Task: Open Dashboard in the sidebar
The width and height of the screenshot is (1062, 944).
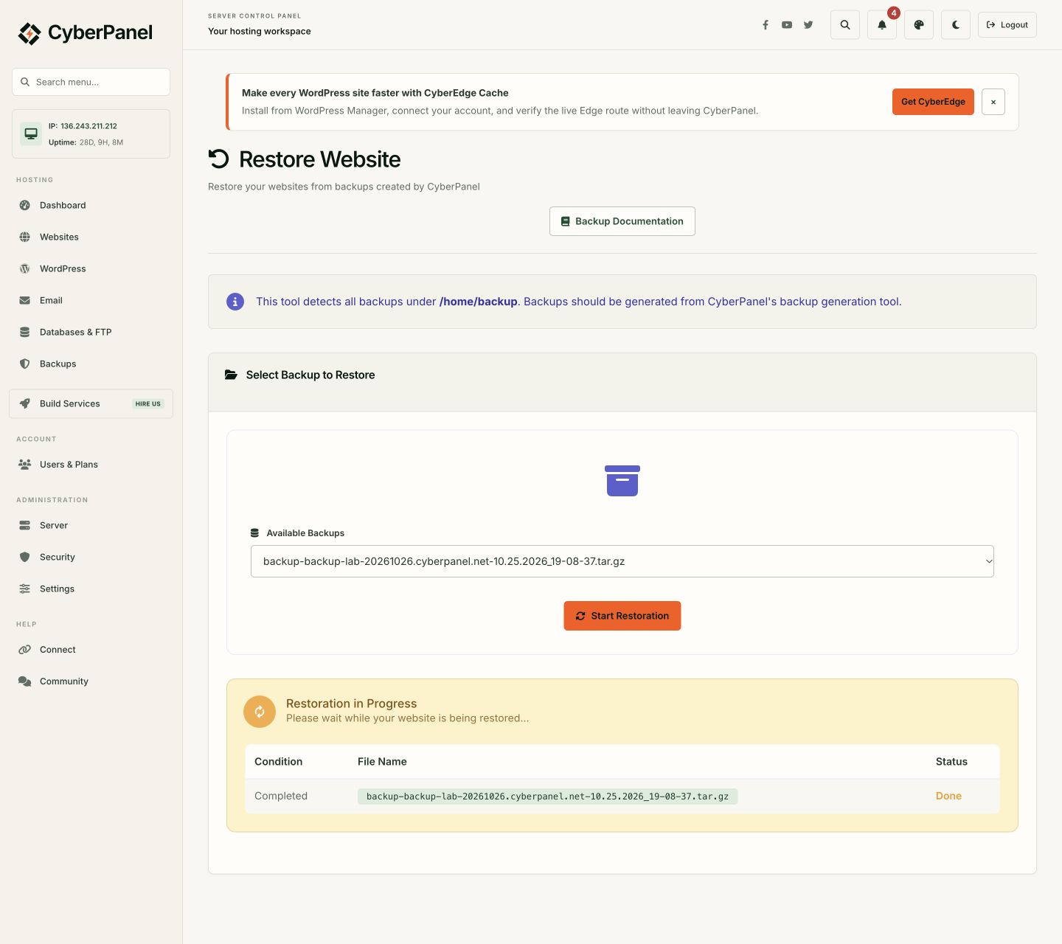Action: [x=91, y=205]
